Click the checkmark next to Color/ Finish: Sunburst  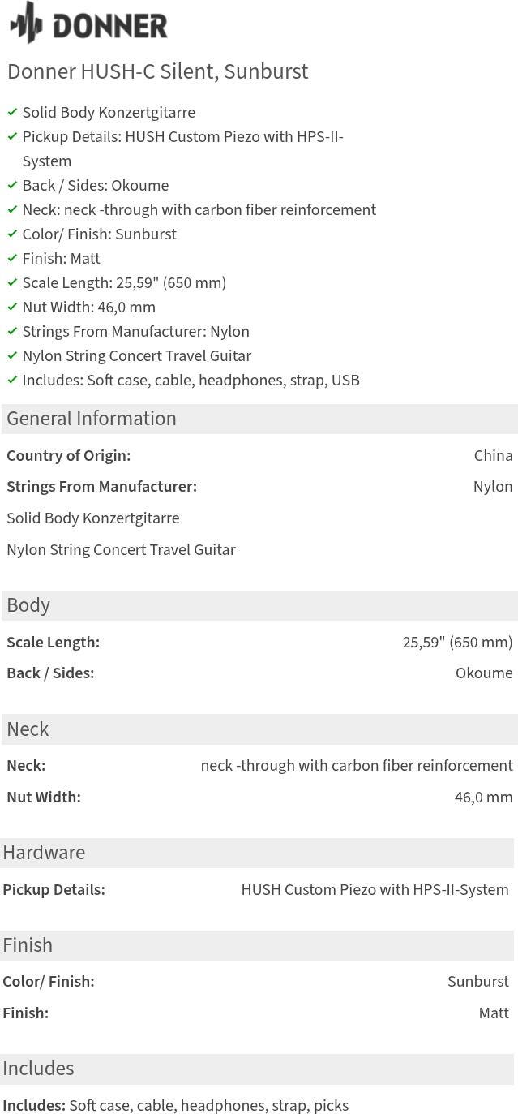click(x=12, y=234)
